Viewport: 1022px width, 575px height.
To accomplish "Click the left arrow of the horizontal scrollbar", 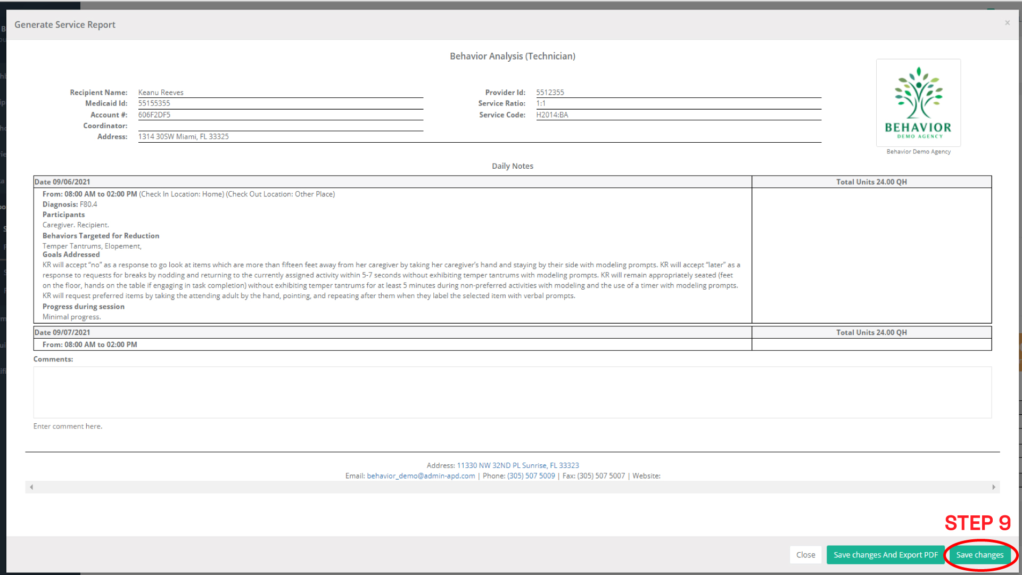I will (31, 487).
